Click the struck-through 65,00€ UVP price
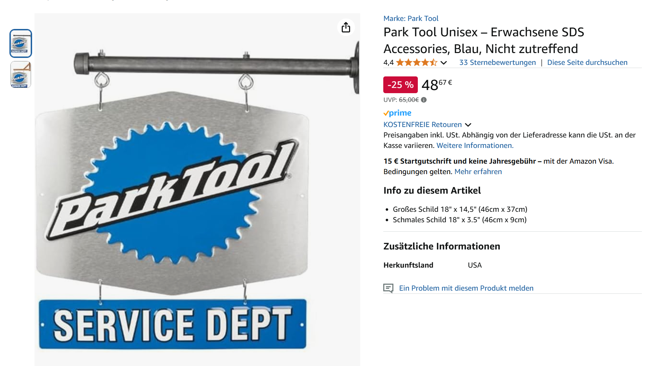The image size is (651, 366). (408, 100)
